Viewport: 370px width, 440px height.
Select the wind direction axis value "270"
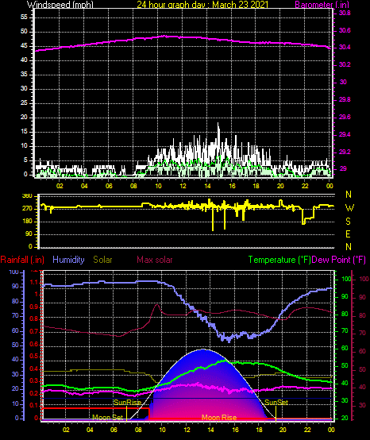click(x=27, y=209)
